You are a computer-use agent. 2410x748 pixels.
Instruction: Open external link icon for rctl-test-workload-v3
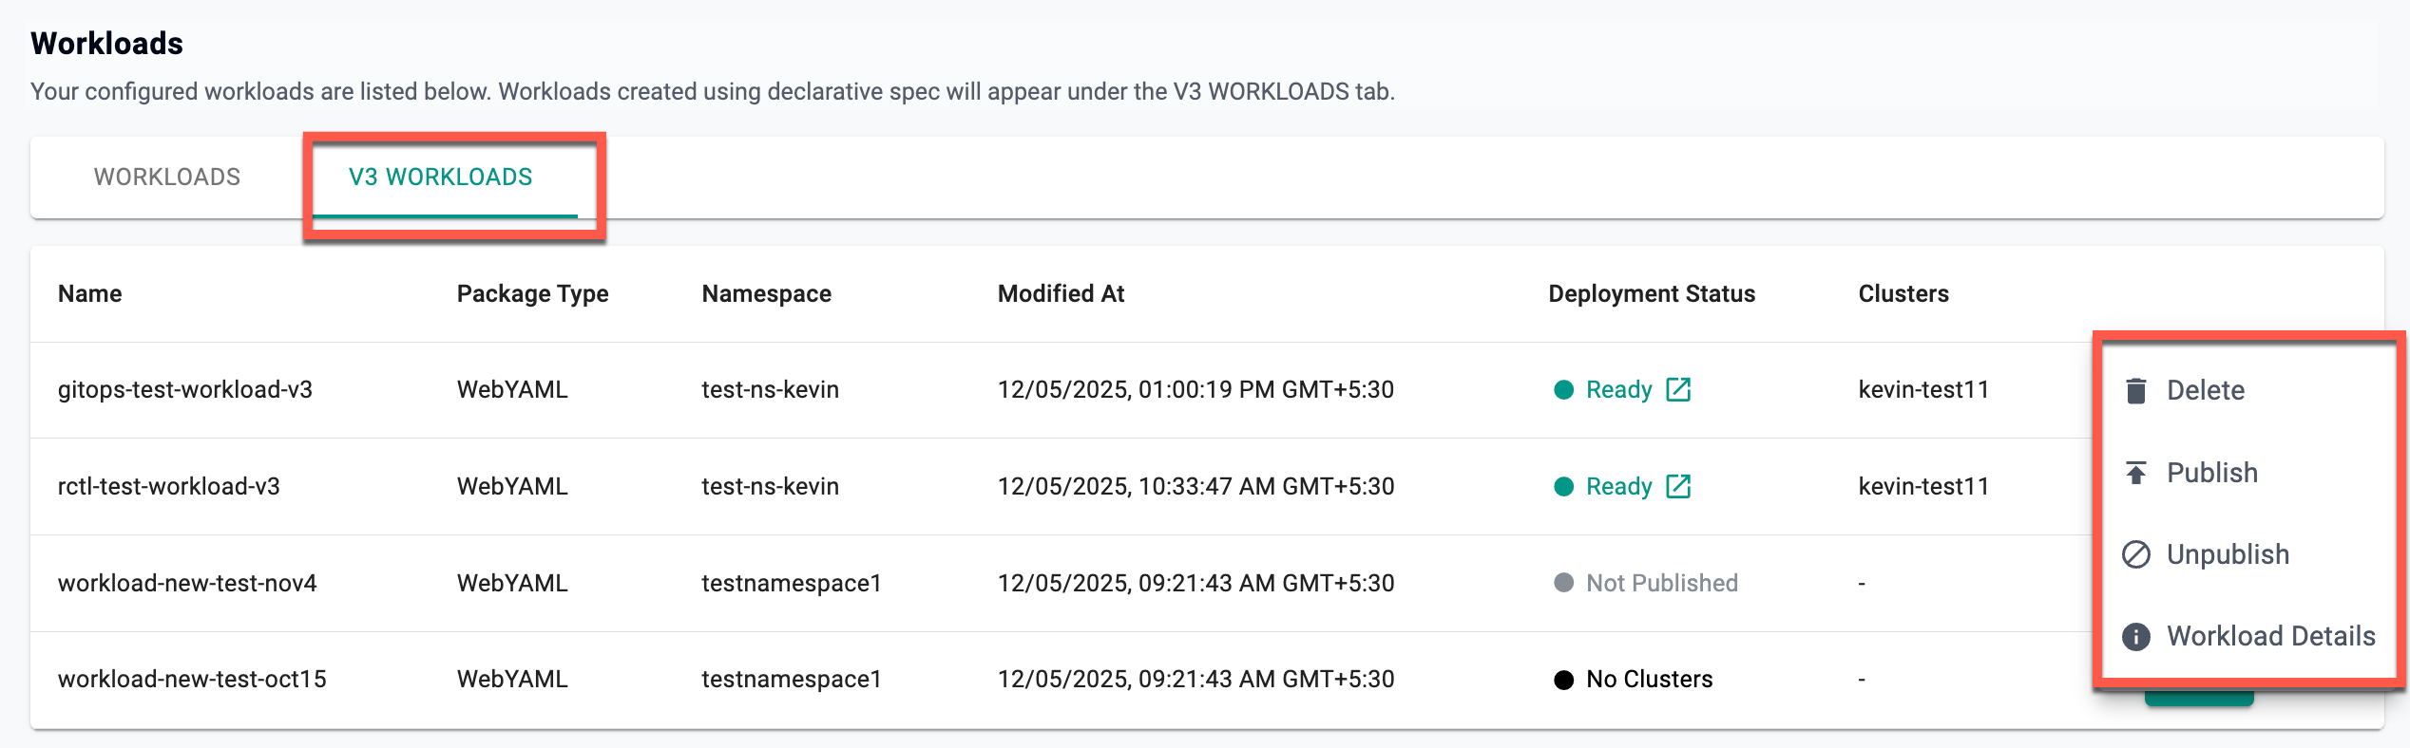[x=1678, y=487]
